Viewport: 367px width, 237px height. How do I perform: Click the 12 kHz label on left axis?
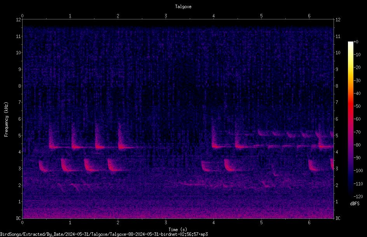click(19, 20)
